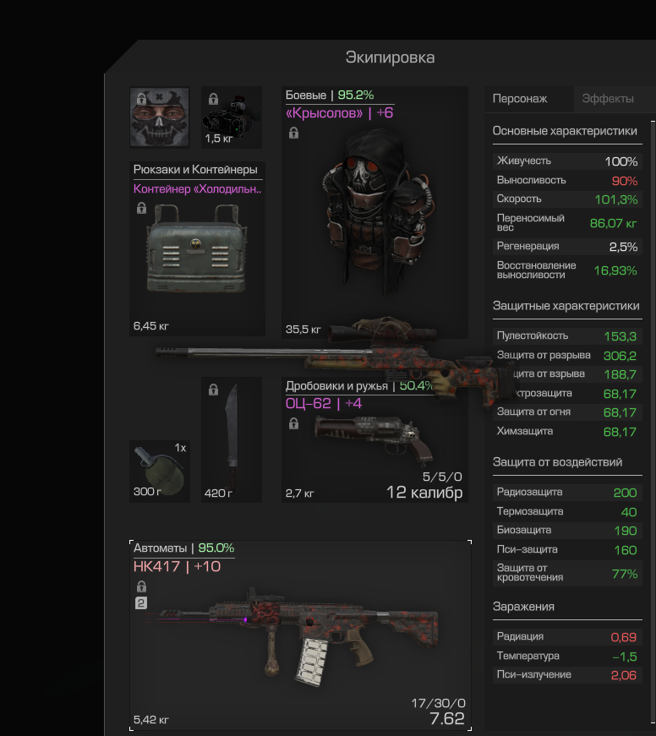Toggle the lock on the container slot
The width and height of the screenshot is (656, 736).
click(x=141, y=208)
